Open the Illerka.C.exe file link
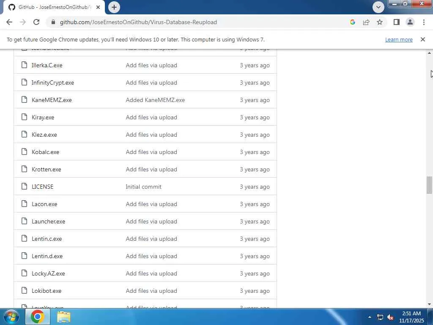 click(47, 65)
